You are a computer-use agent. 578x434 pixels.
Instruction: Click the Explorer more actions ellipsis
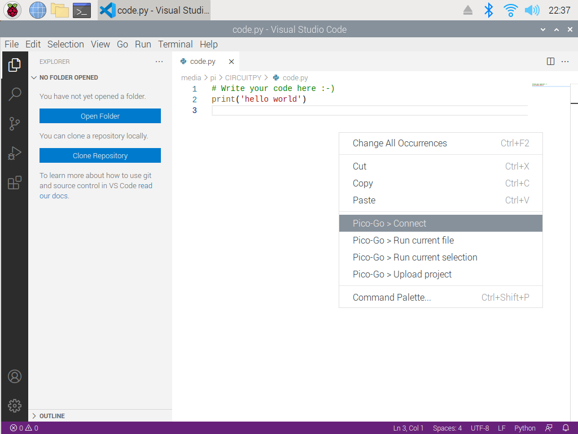(x=159, y=62)
